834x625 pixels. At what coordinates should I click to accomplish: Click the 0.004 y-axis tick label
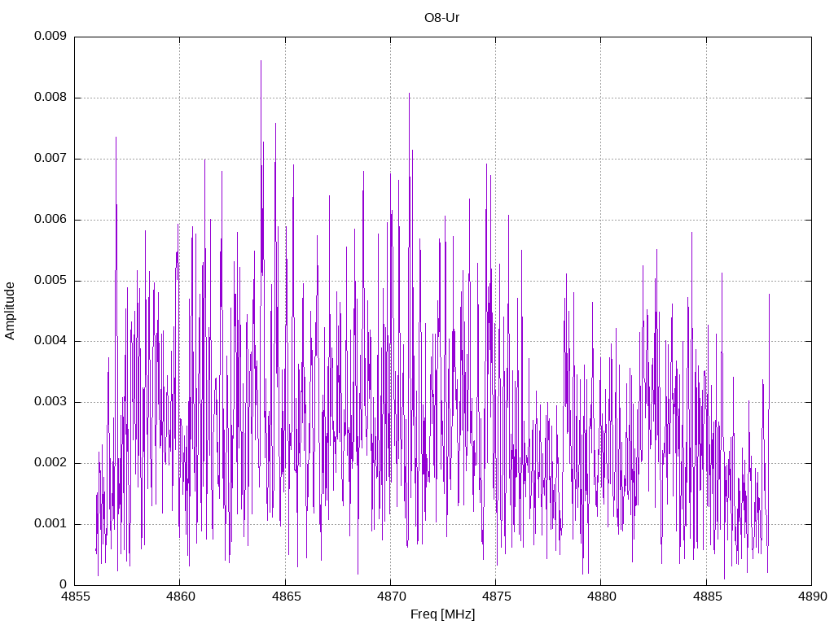coord(50,341)
